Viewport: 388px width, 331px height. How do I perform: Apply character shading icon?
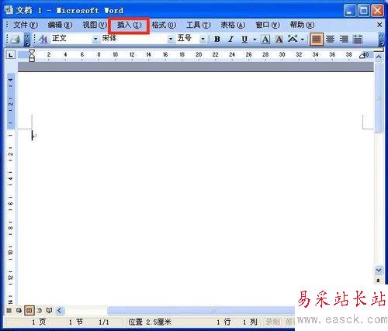(279, 40)
